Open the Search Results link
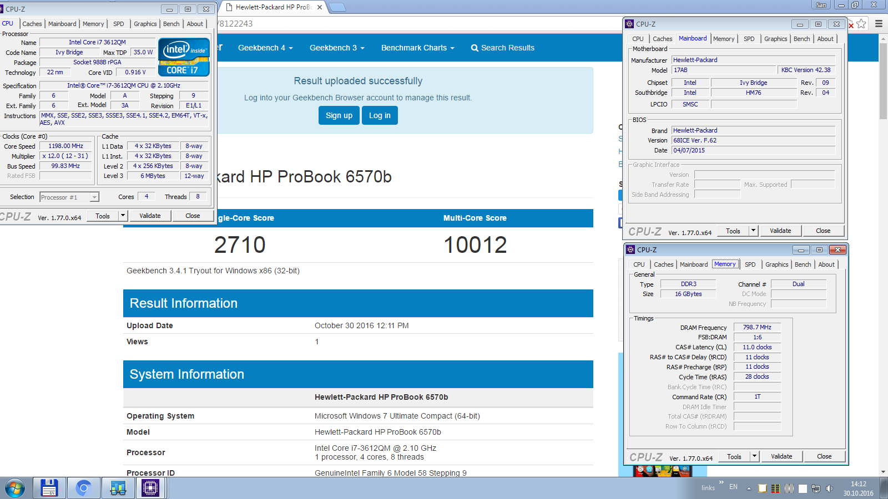Screen dimensions: 888x499 coord(503,48)
